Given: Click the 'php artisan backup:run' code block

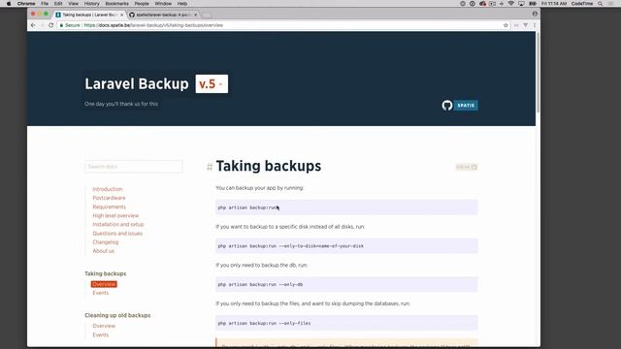Looking at the screenshot, I should point(346,207).
